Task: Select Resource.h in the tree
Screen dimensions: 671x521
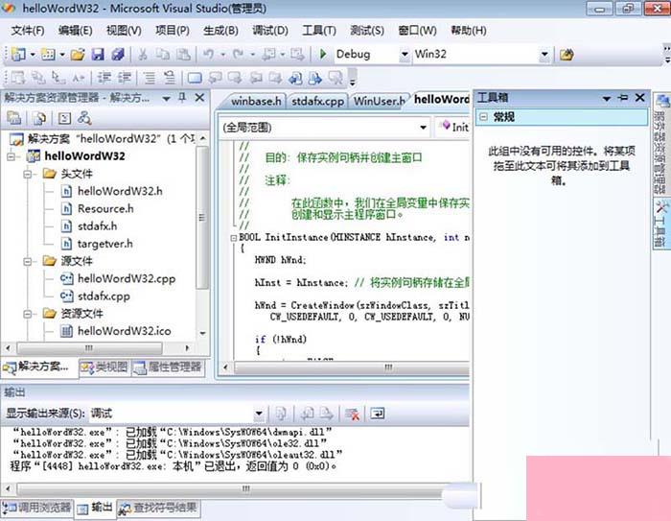Action: 105,209
